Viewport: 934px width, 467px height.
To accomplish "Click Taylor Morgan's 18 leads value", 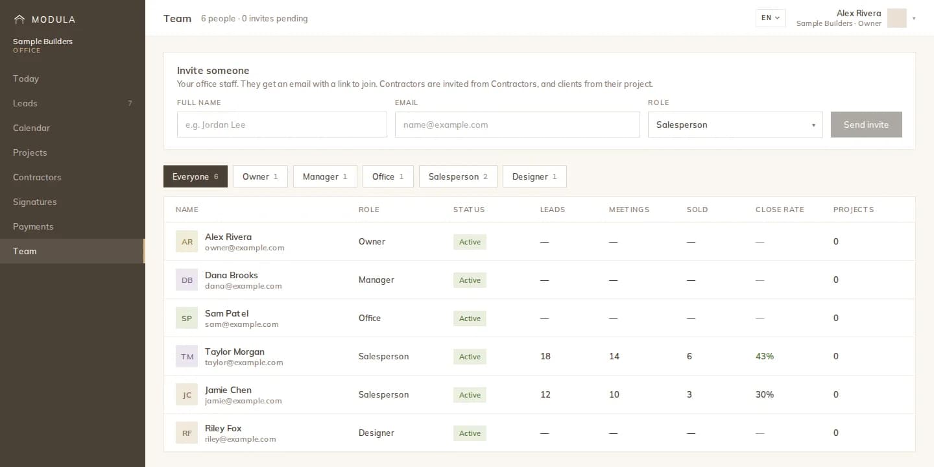I will [x=545, y=356].
